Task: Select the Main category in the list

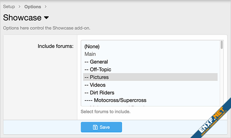Action: pos(90,54)
